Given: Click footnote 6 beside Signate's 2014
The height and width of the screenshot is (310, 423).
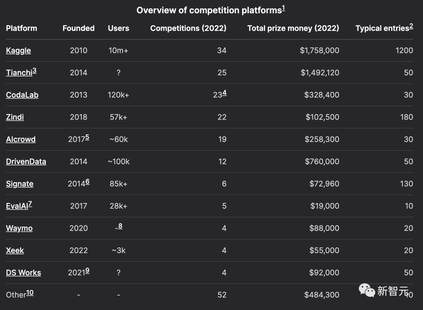Looking at the screenshot, I should pos(87,181).
